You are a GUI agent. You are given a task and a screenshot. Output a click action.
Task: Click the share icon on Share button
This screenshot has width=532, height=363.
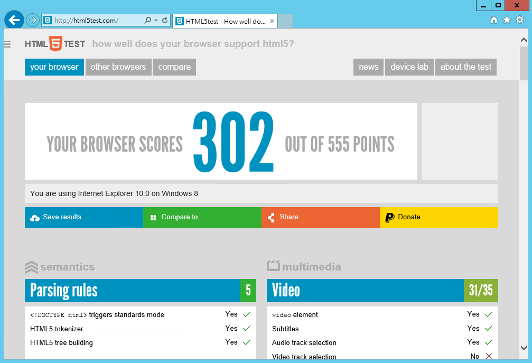click(271, 218)
